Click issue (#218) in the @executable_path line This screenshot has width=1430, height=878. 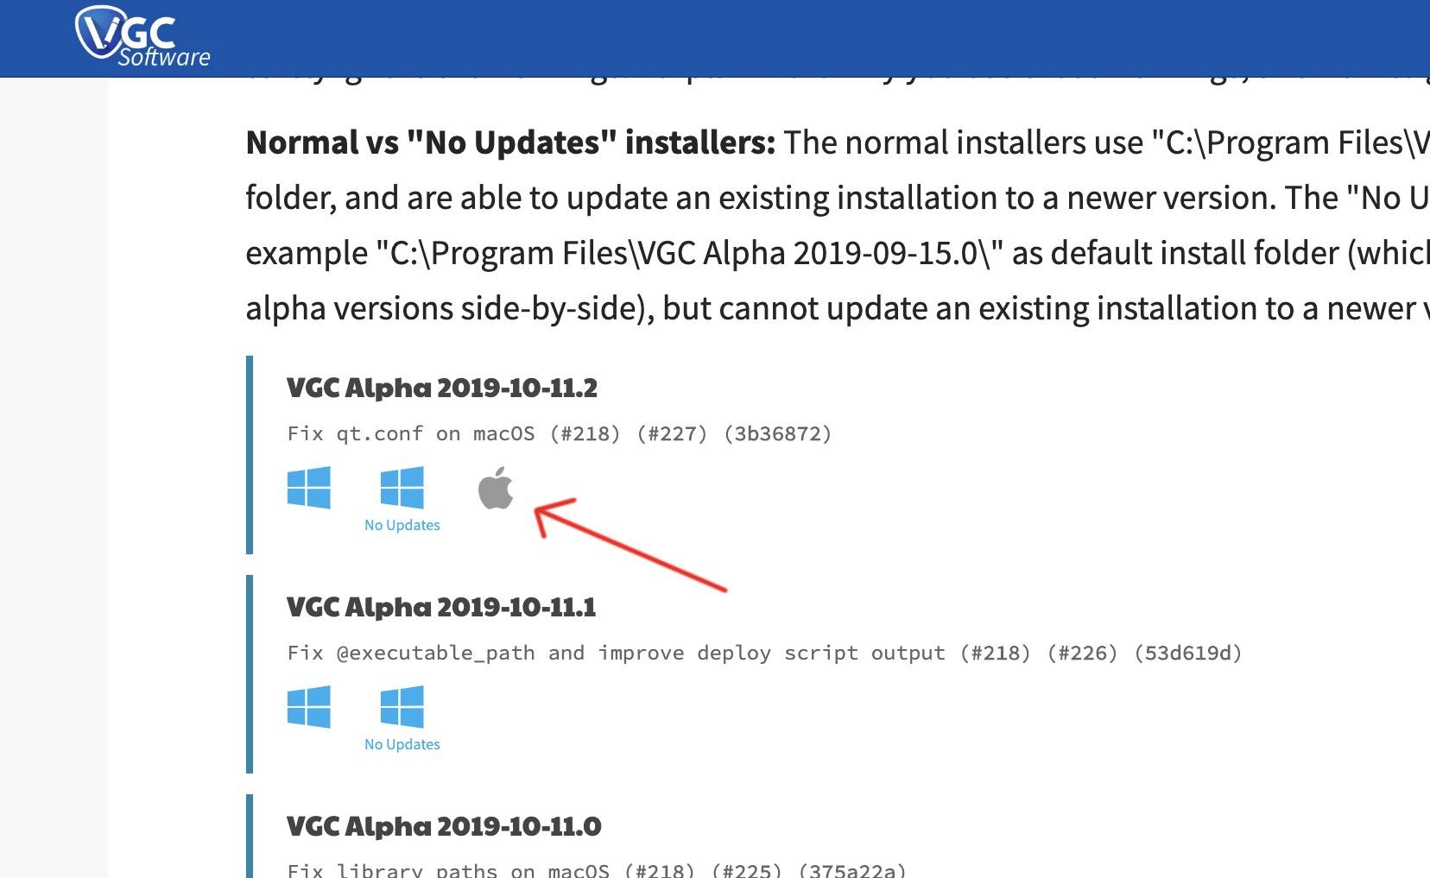996,653
